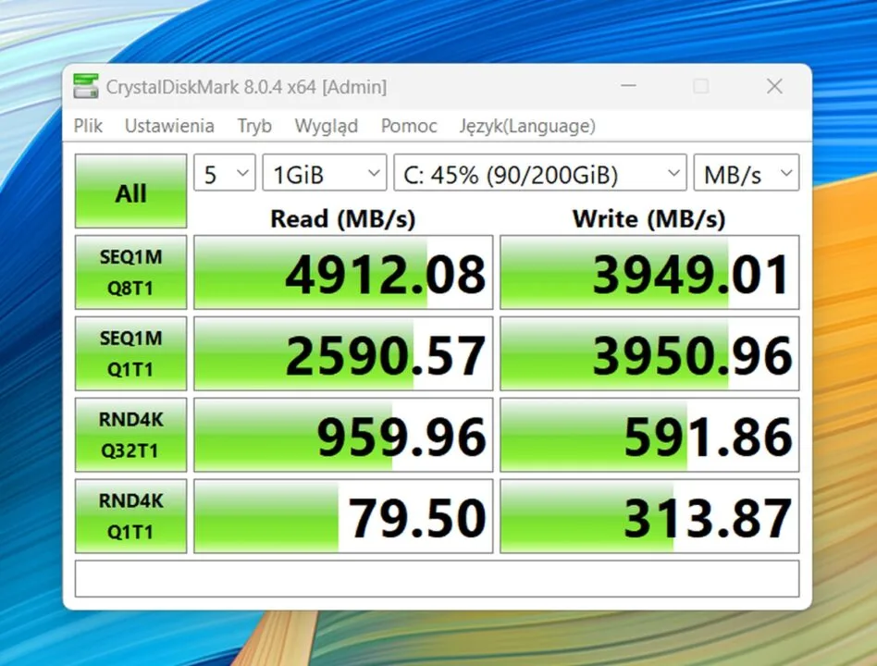Click the write value 313.87

tap(649, 515)
